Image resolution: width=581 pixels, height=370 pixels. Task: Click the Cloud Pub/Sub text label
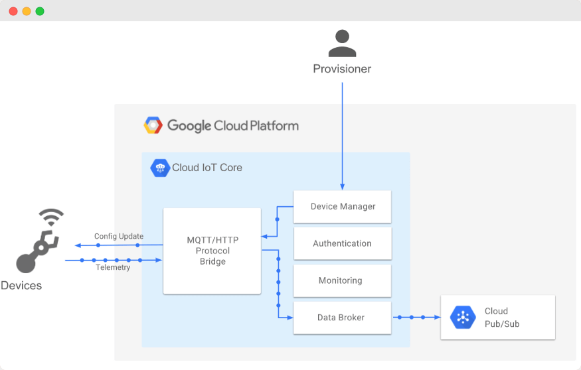coord(502,318)
